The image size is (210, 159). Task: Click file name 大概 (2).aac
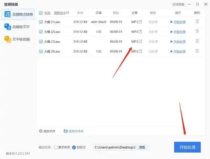pyautogui.click(x=52, y=32)
